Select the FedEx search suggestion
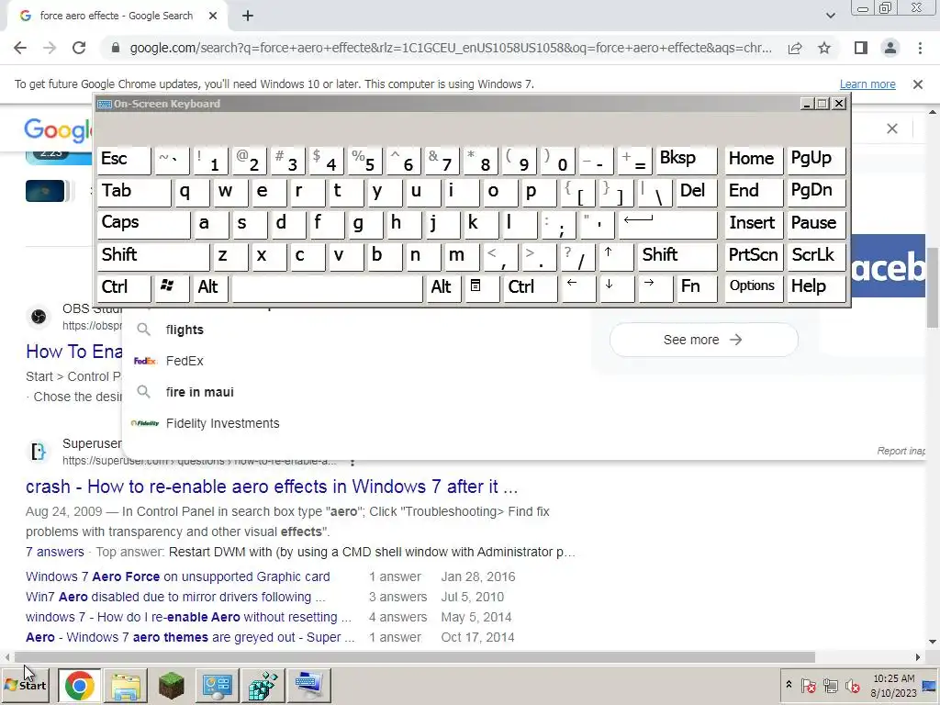This screenshot has width=940, height=705. tap(357, 361)
